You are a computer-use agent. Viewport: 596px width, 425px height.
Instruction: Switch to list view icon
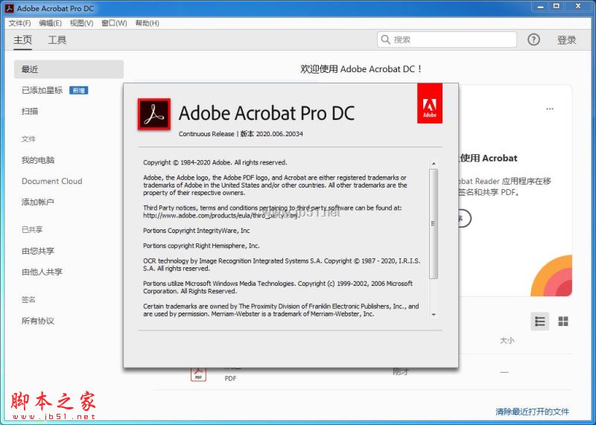click(539, 322)
